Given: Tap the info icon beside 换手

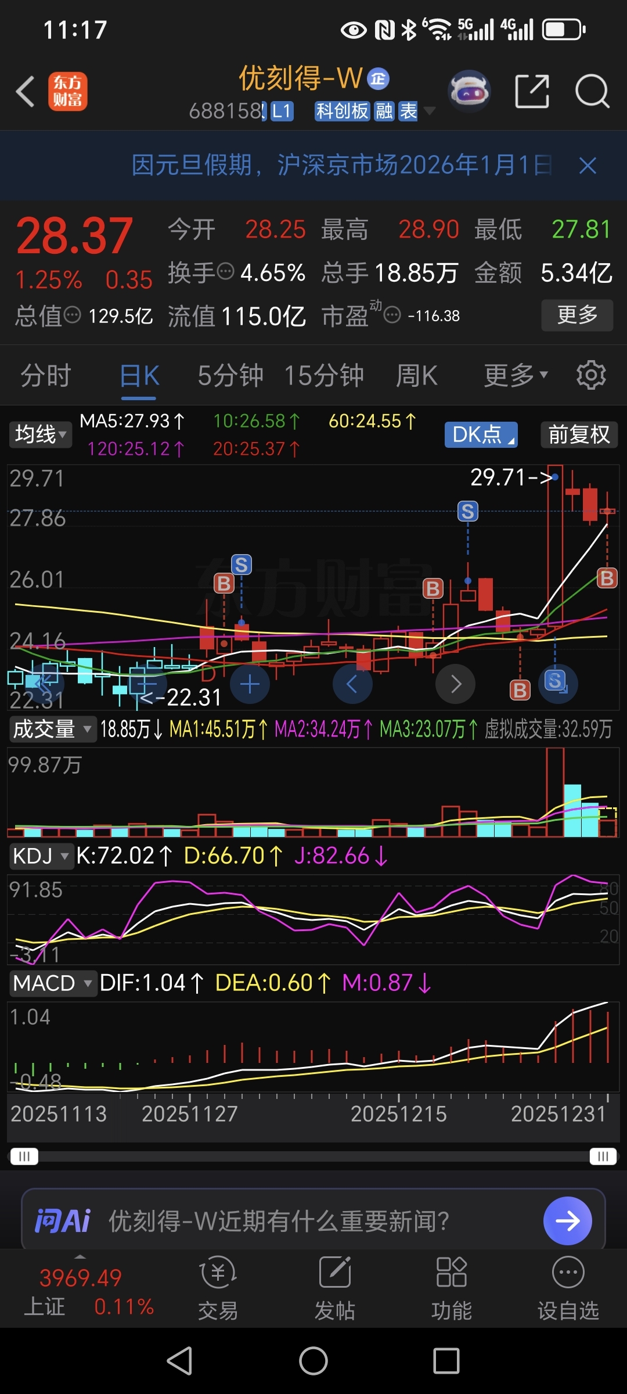Looking at the screenshot, I should click(225, 271).
